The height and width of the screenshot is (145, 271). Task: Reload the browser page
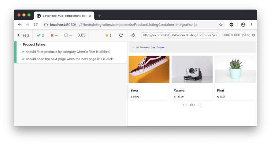(x=36, y=25)
